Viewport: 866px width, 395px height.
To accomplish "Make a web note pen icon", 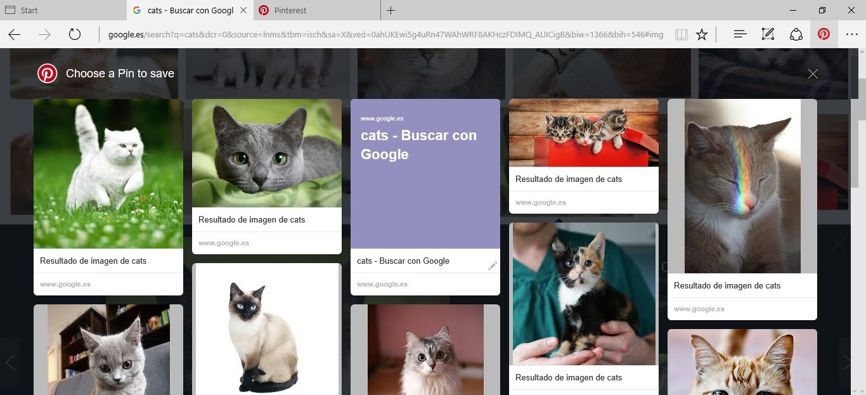I will pos(768,34).
